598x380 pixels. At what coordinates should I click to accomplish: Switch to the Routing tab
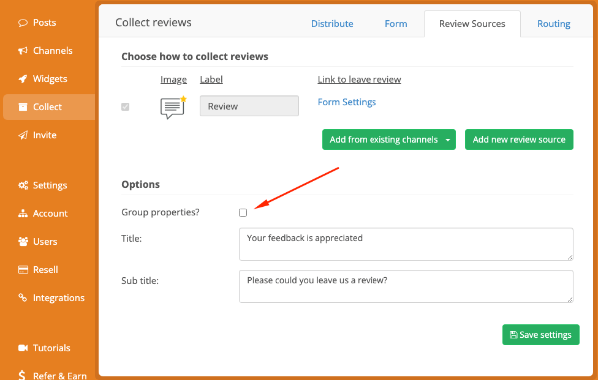pyautogui.click(x=554, y=24)
